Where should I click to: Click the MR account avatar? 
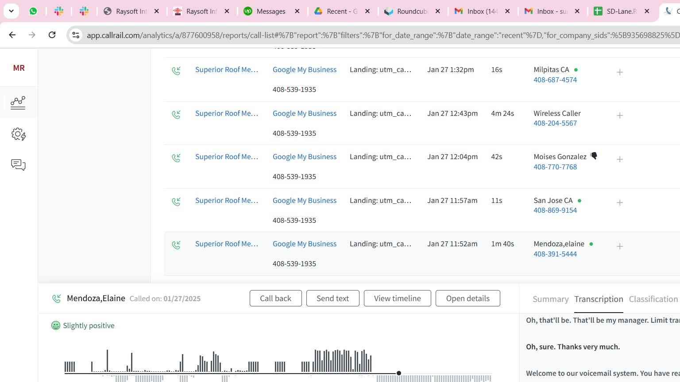[x=19, y=68]
